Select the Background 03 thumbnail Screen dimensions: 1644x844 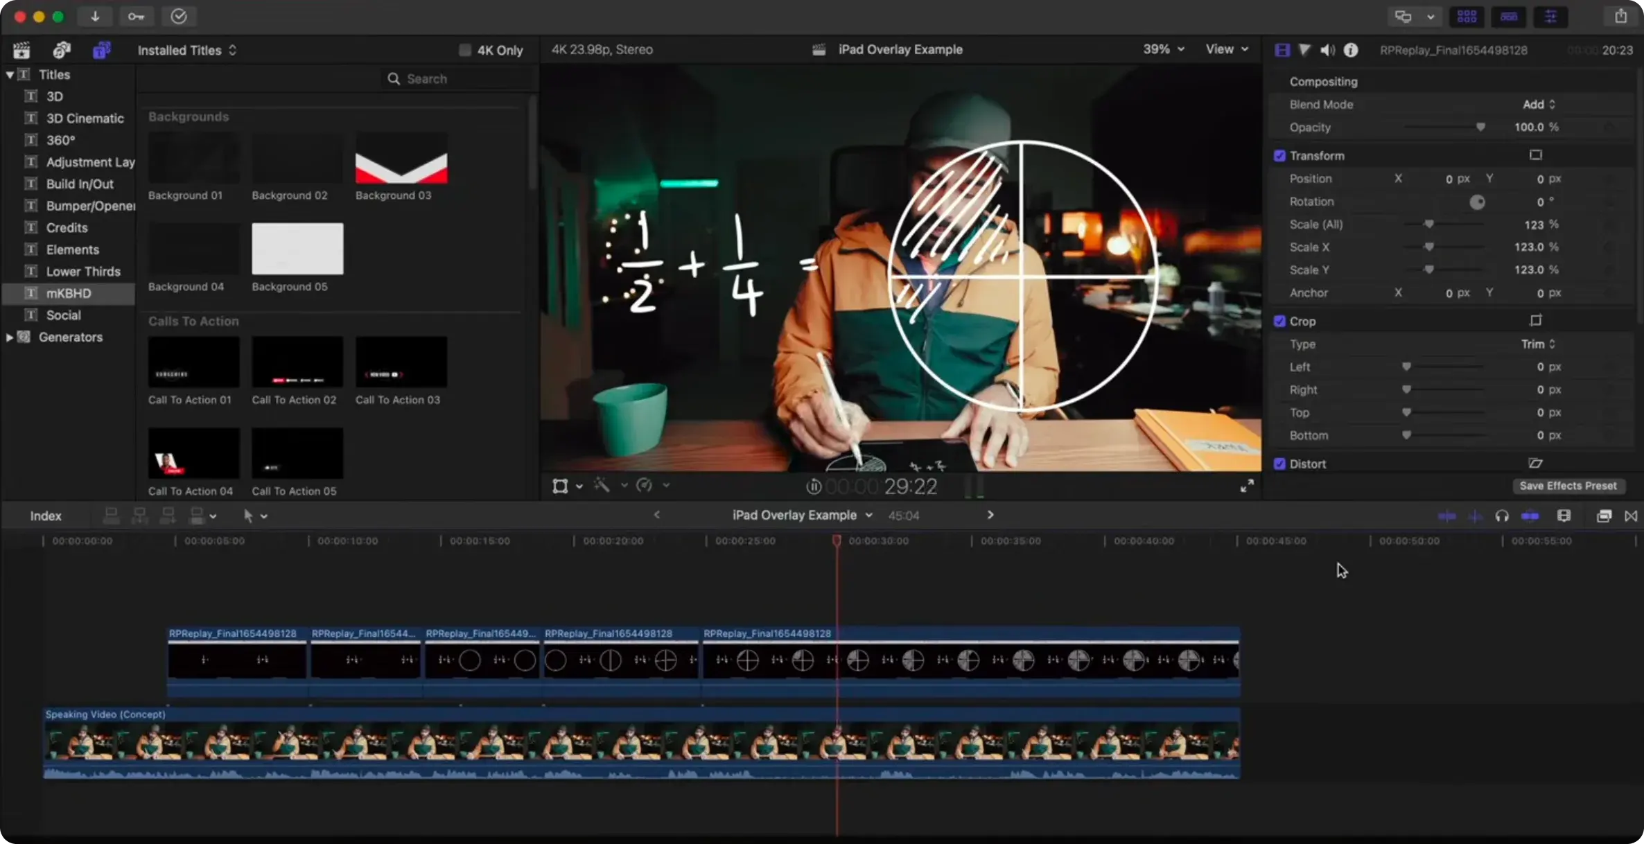[x=401, y=159]
